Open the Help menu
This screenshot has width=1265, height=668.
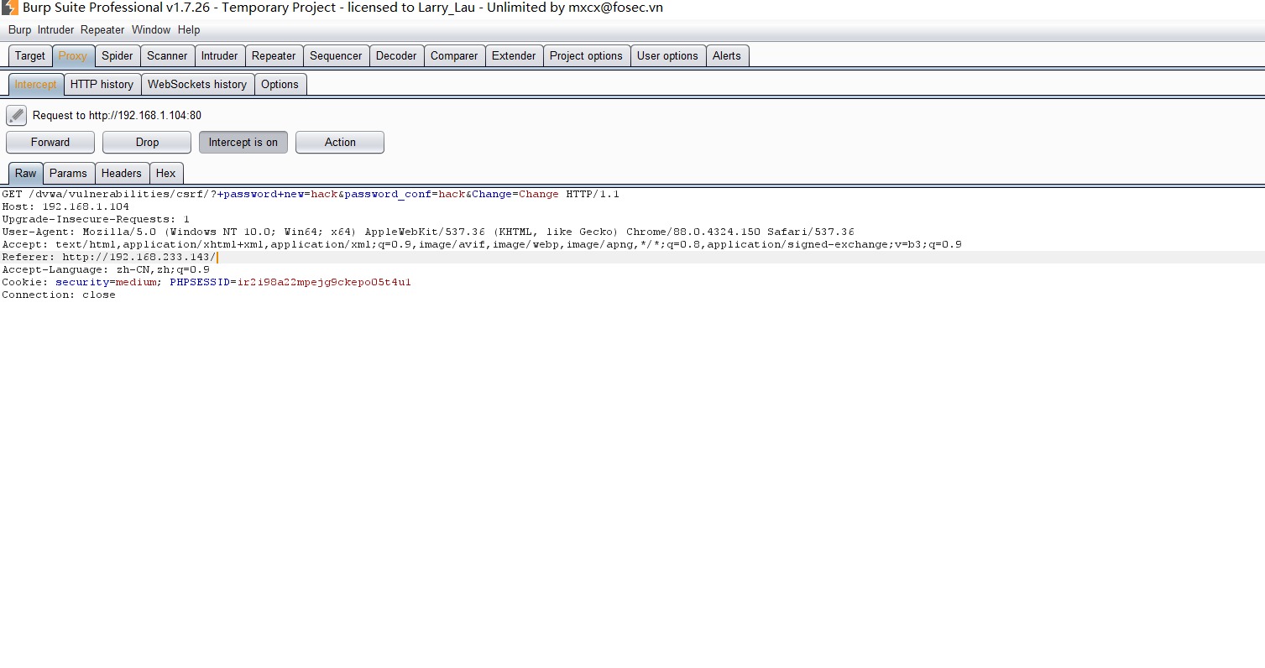[x=189, y=30]
